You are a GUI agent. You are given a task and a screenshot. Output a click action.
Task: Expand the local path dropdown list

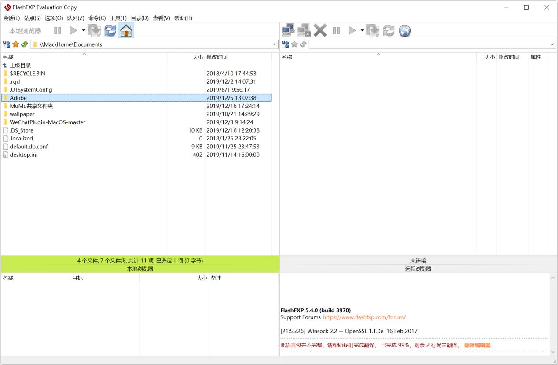coord(275,44)
